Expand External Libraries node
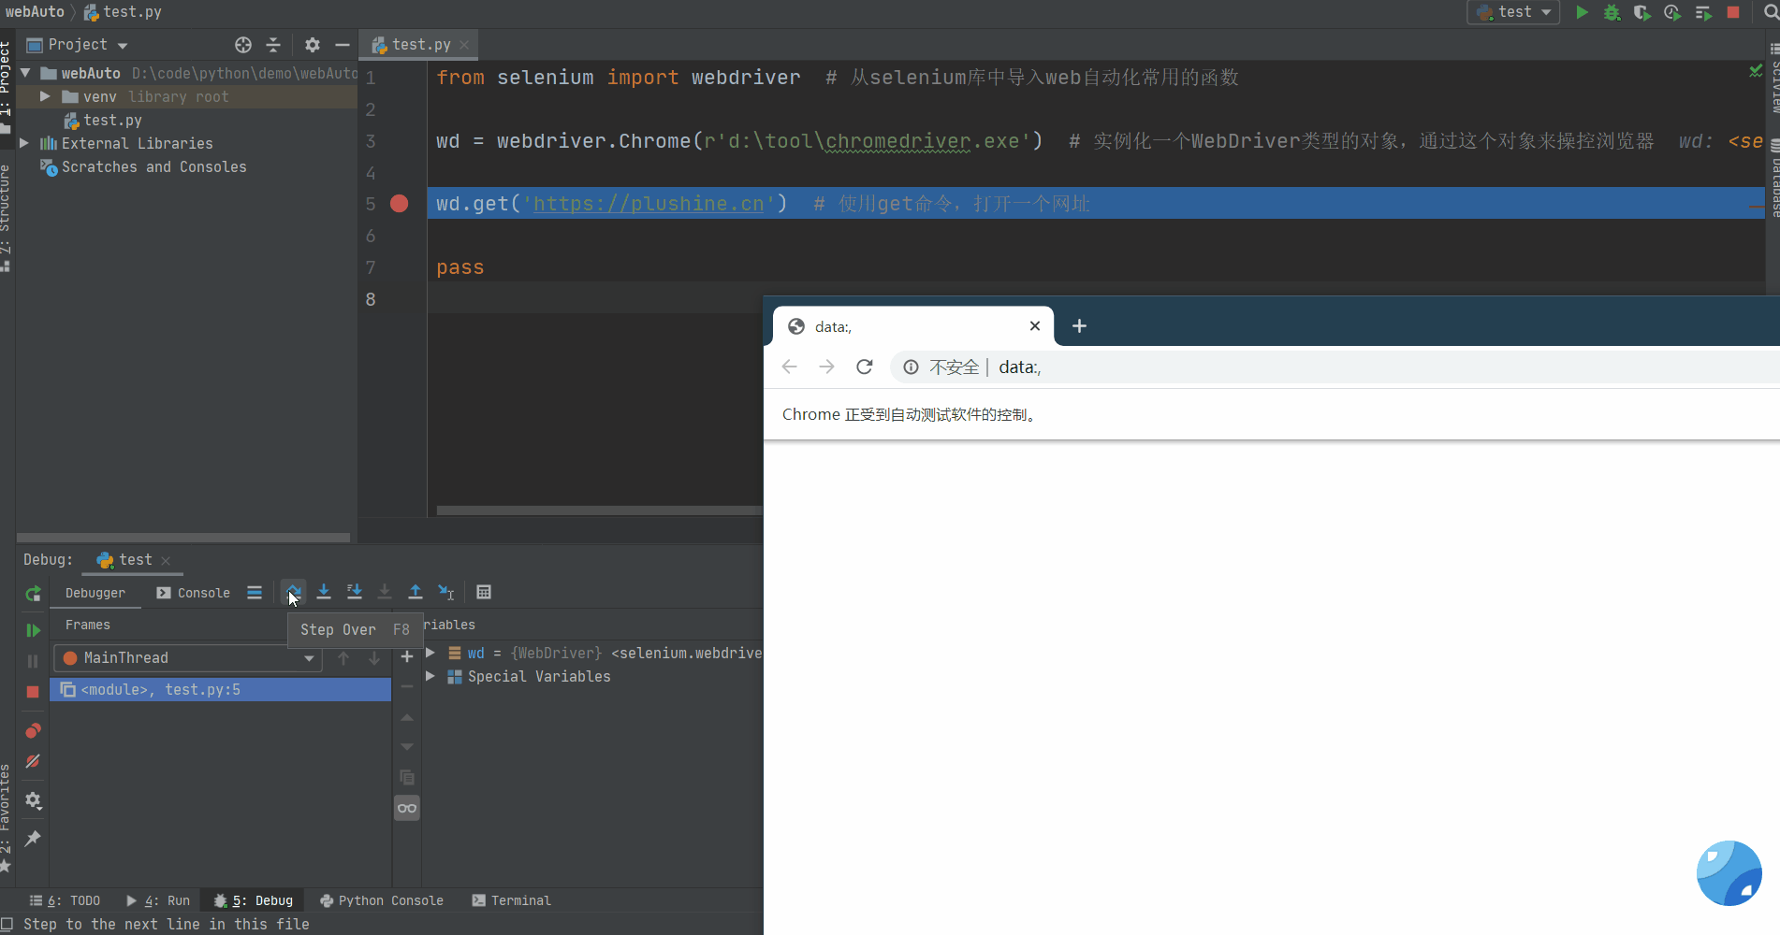Screen dimensions: 1780x935 (24, 143)
